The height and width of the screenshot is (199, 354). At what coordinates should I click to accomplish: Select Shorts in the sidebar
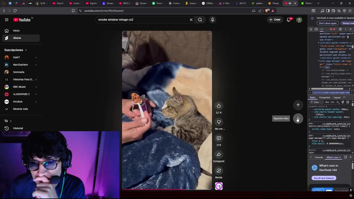[x=21, y=38]
